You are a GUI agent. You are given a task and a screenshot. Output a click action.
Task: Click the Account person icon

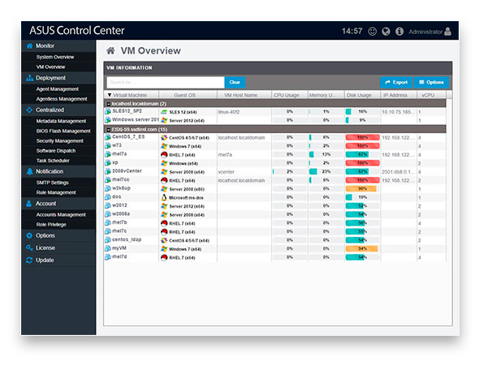(x=29, y=204)
